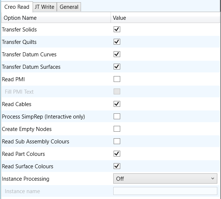Select the Creo Read tab

(x=17, y=7)
